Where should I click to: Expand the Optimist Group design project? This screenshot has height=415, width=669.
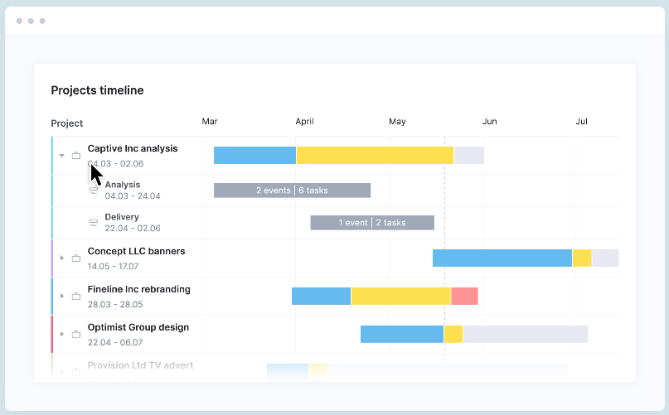(x=61, y=334)
